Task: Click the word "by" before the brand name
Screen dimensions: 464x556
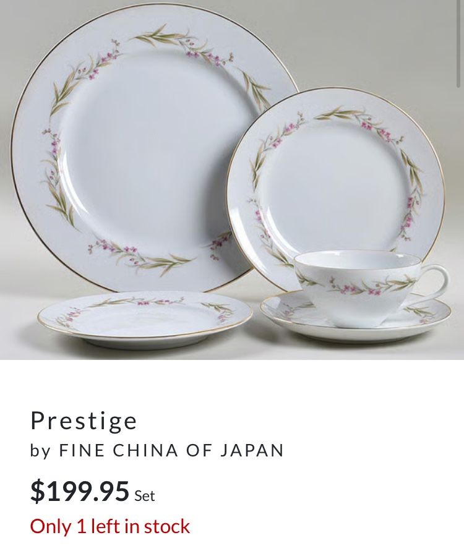Action: click(x=40, y=451)
